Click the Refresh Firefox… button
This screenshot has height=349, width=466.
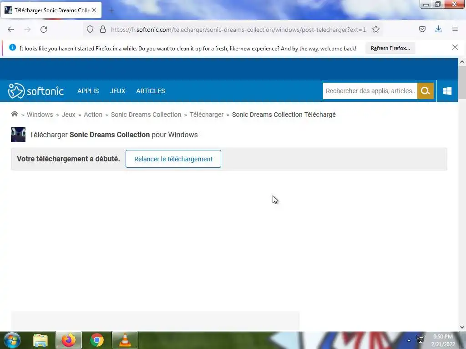[x=390, y=48]
